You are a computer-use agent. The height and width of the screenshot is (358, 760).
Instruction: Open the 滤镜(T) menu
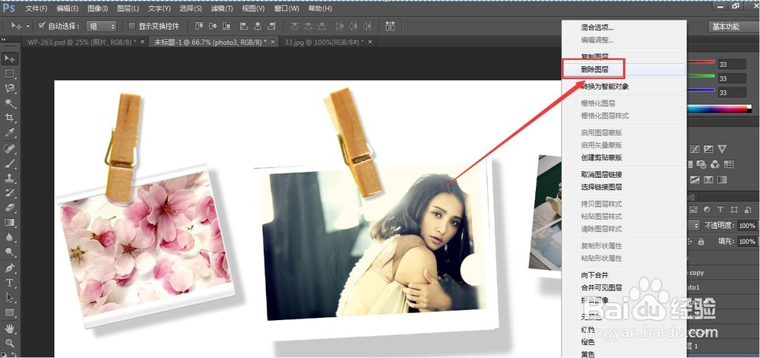click(x=222, y=8)
